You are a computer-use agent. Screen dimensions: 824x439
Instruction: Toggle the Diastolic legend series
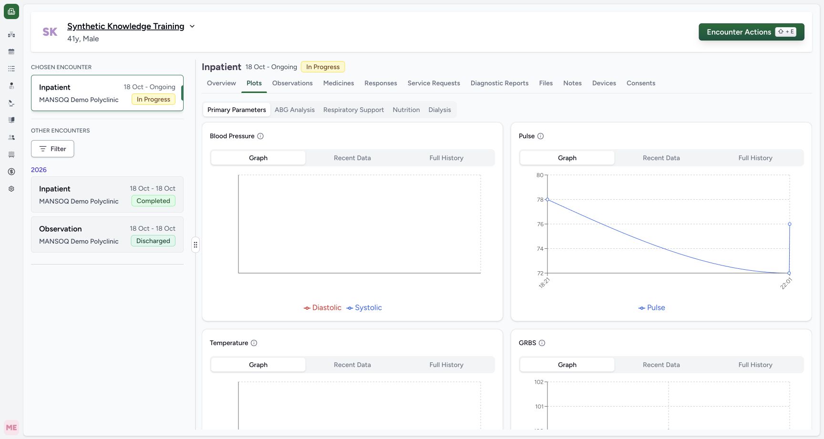click(322, 308)
